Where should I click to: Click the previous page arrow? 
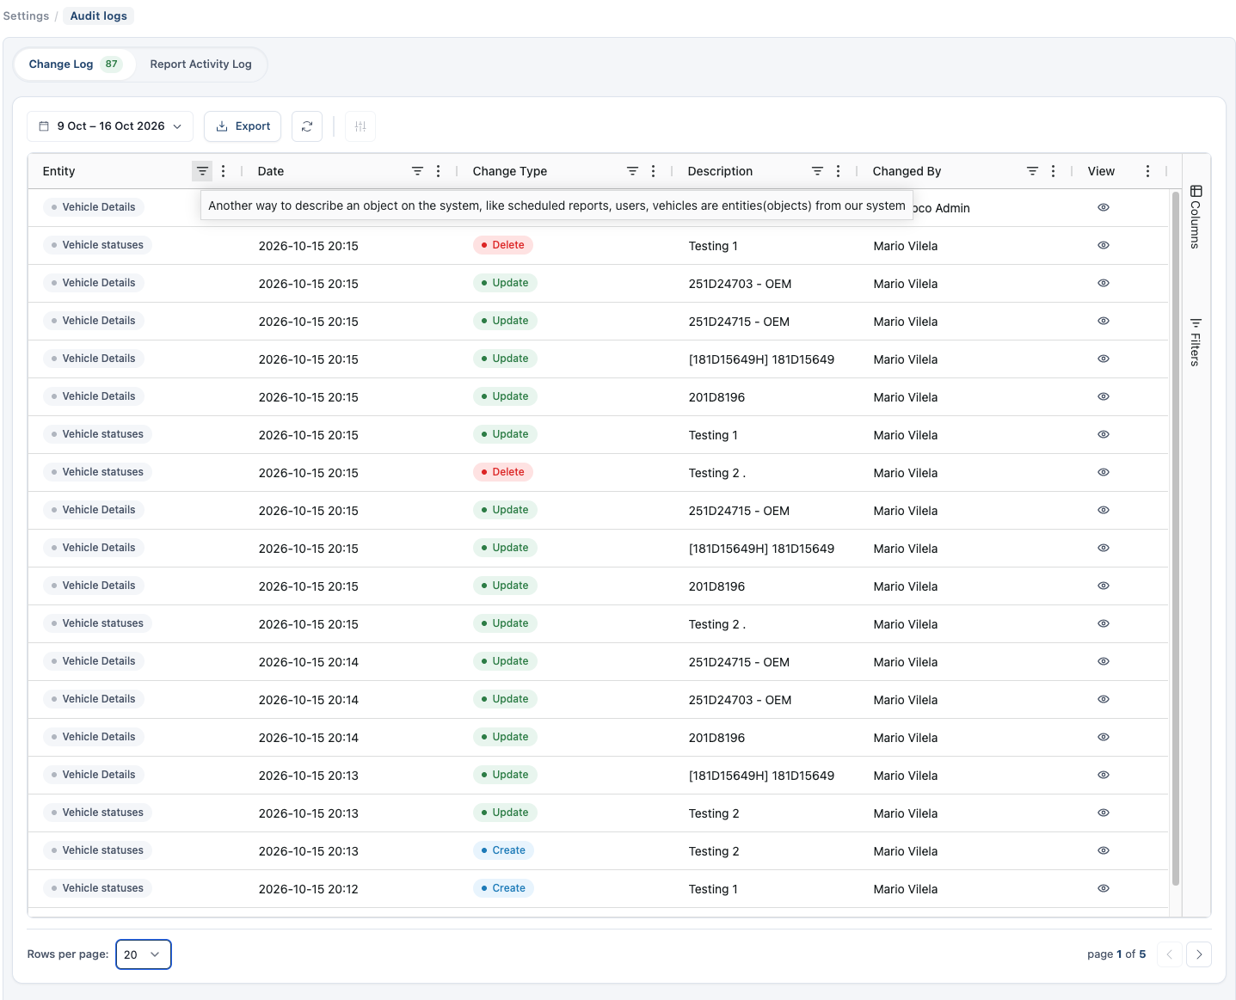[1169, 954]
